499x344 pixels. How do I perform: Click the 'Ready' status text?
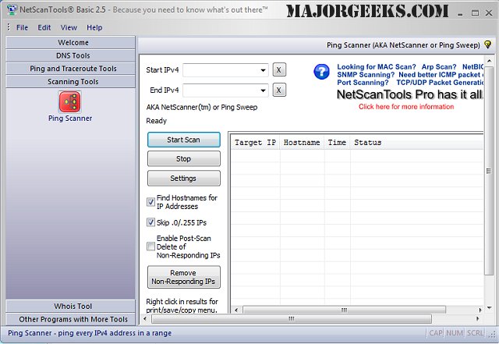click(156, 121)
